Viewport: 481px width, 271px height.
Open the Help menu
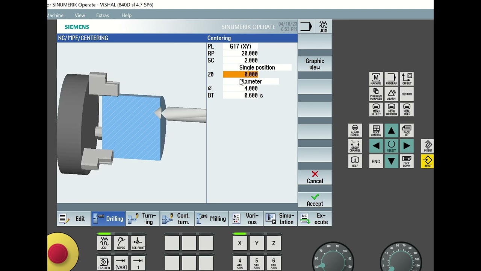click(126, 15)
